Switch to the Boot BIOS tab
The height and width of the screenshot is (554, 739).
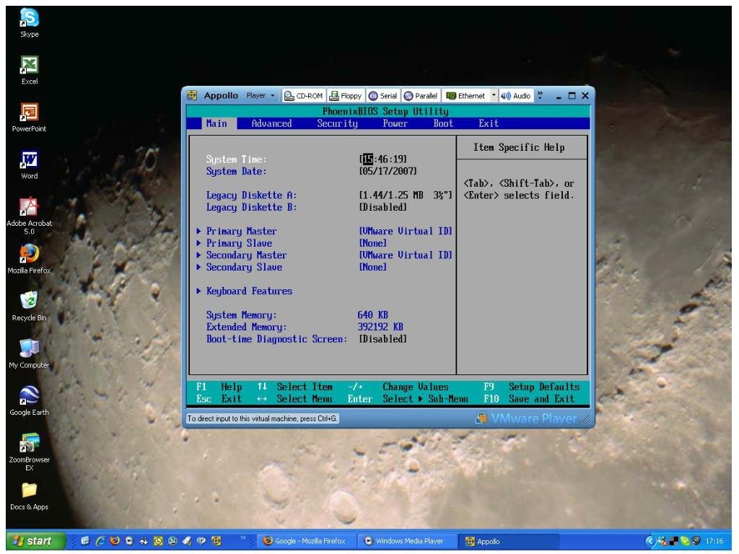(x=443, y=123)
